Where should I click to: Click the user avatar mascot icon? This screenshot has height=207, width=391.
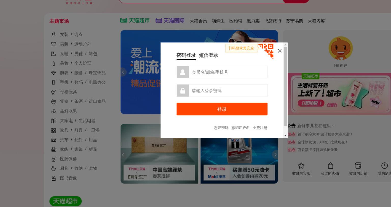341,48
